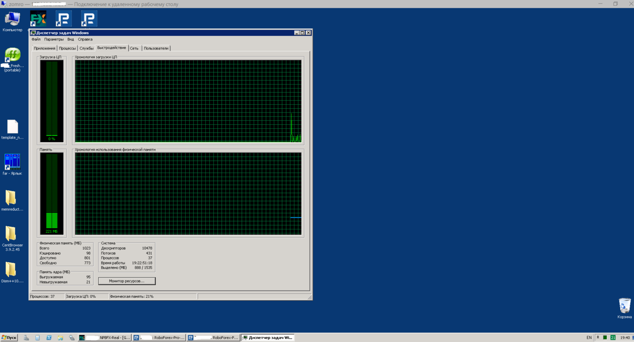Click the Доступно value 801
Viewport: 634px width, 342px height.
click(87, 258)
